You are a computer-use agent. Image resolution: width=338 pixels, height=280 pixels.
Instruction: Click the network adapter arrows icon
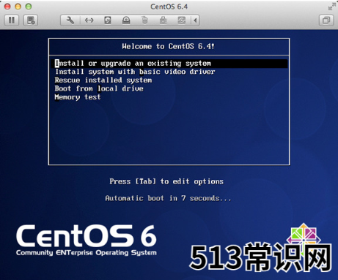(89, 20)
